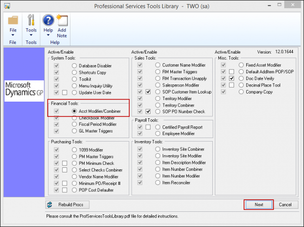Select the Menu Inquiry Utility option
Viewport: 304px width, 227px height.
pyautogui.click(x=74, y=86)
